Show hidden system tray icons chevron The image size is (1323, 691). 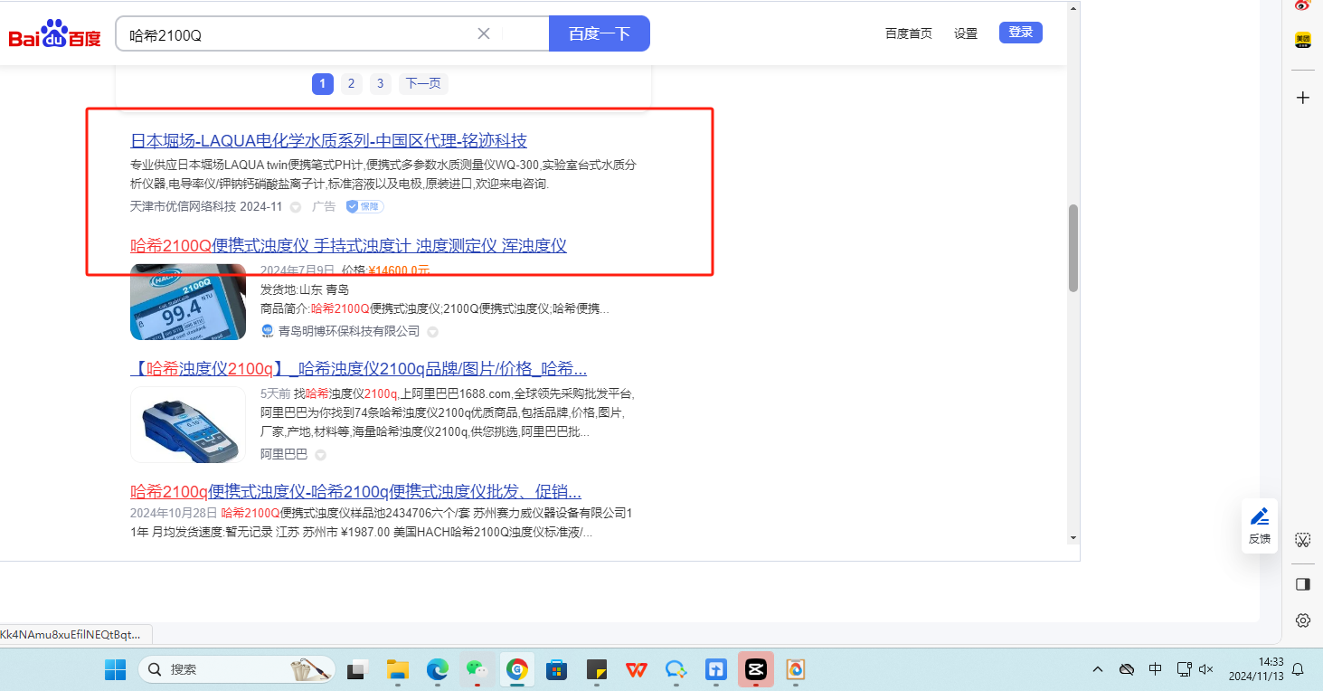pyautogui.click(x=1098, y=670)
